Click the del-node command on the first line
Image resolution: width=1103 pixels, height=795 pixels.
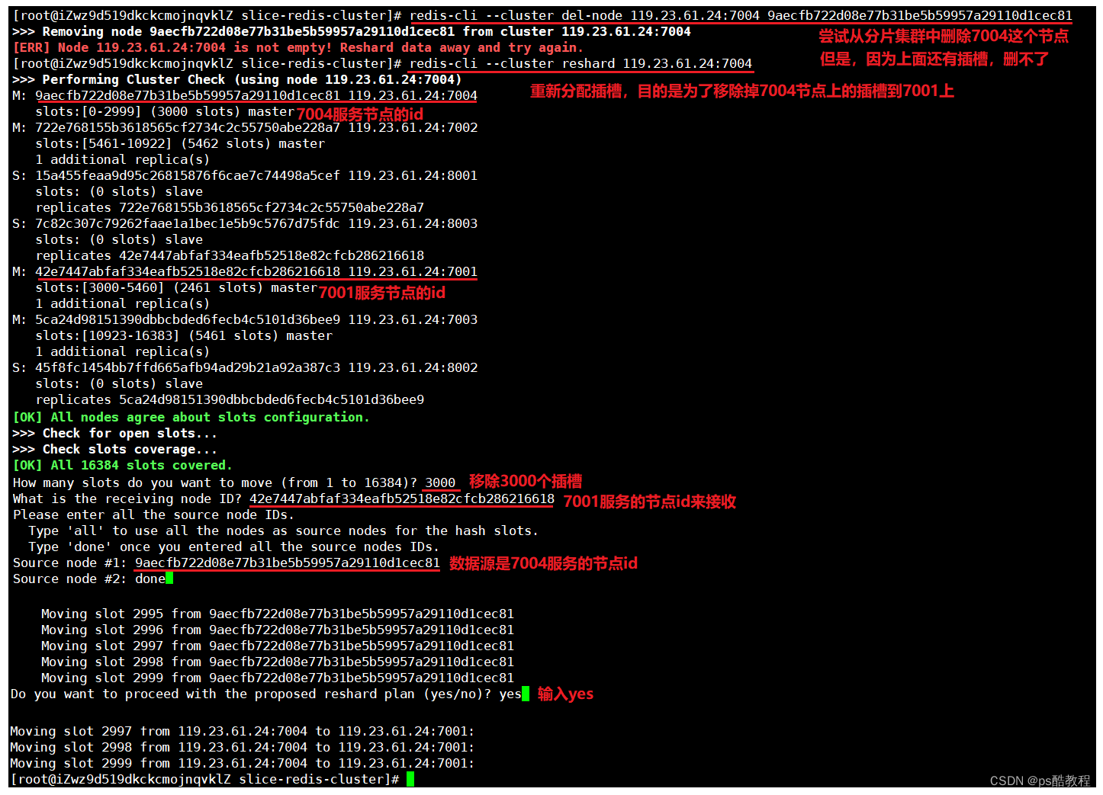[741, 15]
